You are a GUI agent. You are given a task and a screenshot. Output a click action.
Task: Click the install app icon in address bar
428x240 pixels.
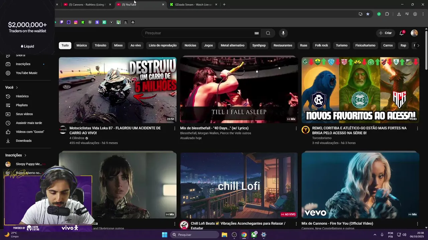360,14
